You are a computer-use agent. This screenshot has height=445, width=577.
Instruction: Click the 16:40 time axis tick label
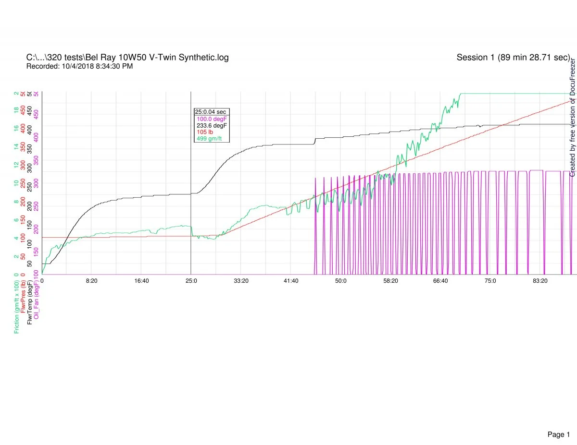tap(141, 281)
